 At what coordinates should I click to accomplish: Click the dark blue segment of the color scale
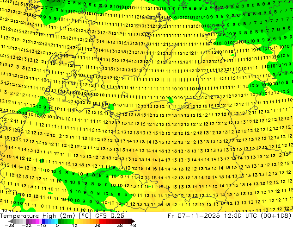point(43,221)
